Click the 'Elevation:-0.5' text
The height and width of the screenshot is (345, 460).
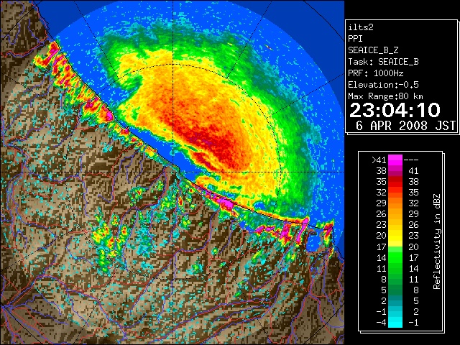coord(383,85)
